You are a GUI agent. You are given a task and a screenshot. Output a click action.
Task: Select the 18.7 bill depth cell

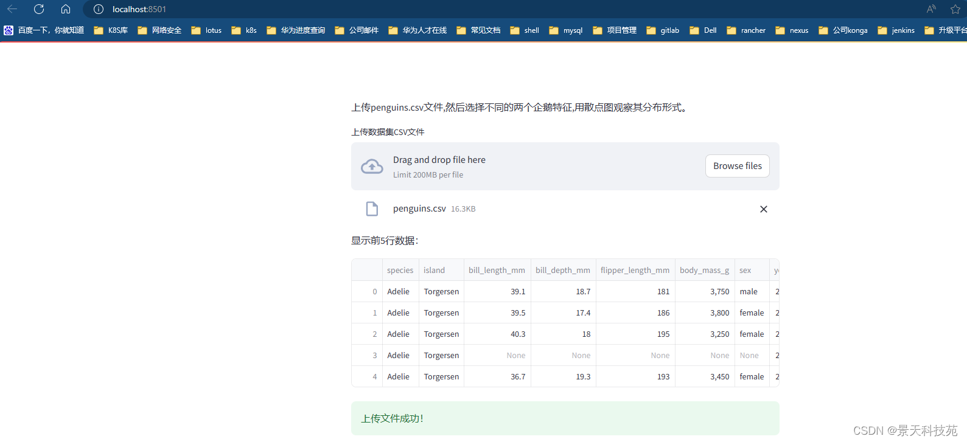(x=563, y=292)
